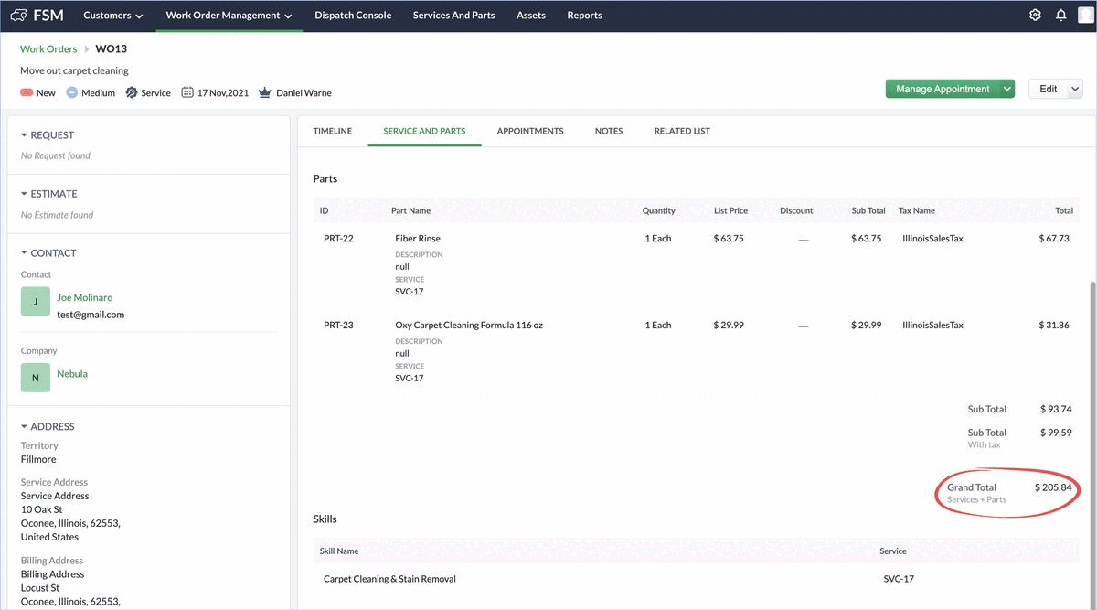Collapse the ADDRESS section
The image size is (1097, 610).
[x=25, y=426]
